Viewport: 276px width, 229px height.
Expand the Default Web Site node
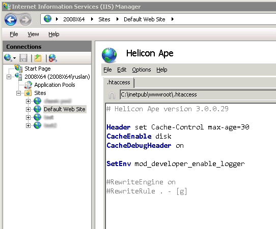pos(28,109)
